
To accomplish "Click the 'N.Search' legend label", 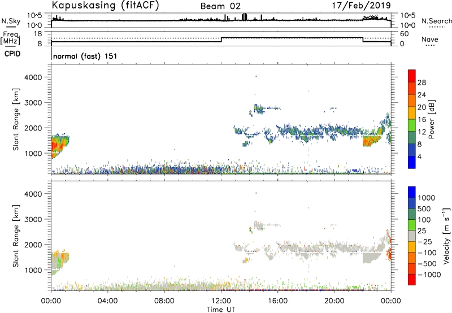I will (436, 21).
